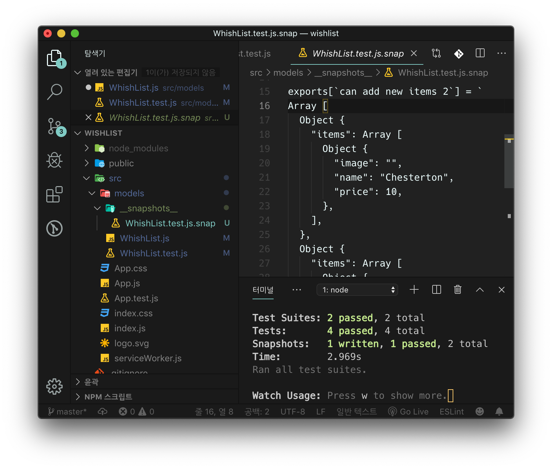552x469 pixels.
Task: Click line and column position 줄 16, 열 8
Action: pyautogui.click(x=214, y=412)
